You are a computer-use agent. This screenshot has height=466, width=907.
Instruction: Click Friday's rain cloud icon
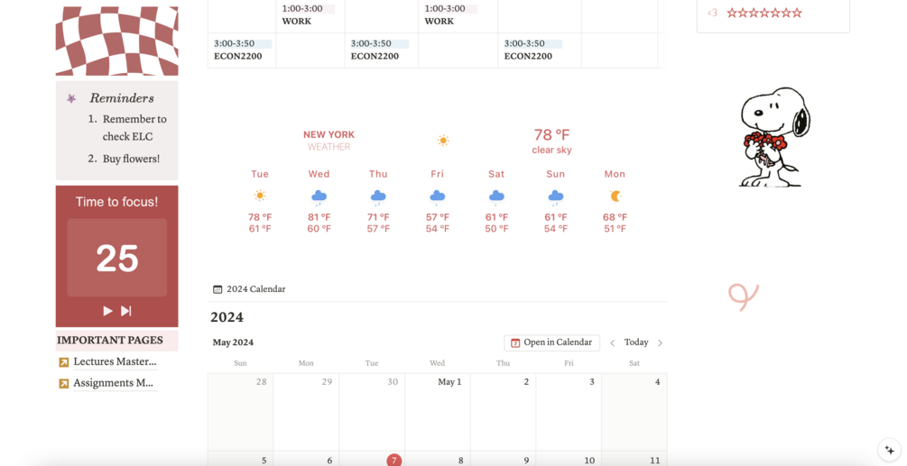(x=438, y=197)
